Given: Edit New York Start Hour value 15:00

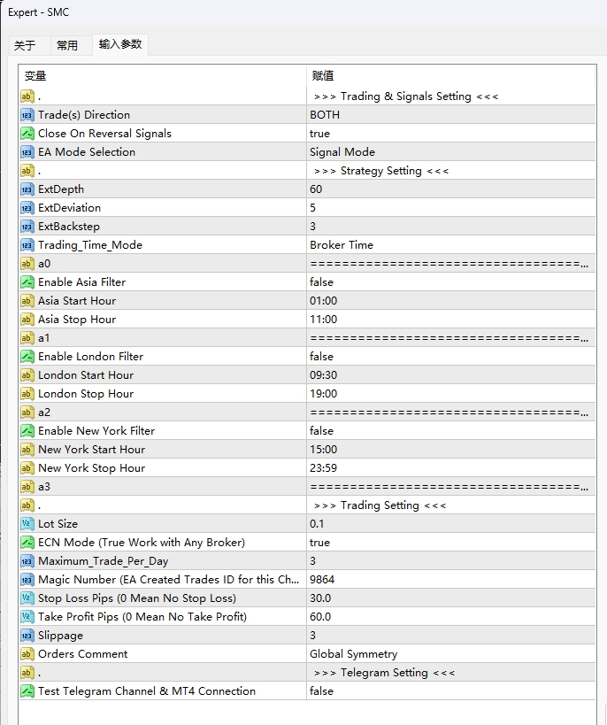Looking at the screenshot, I should point(451,450).
